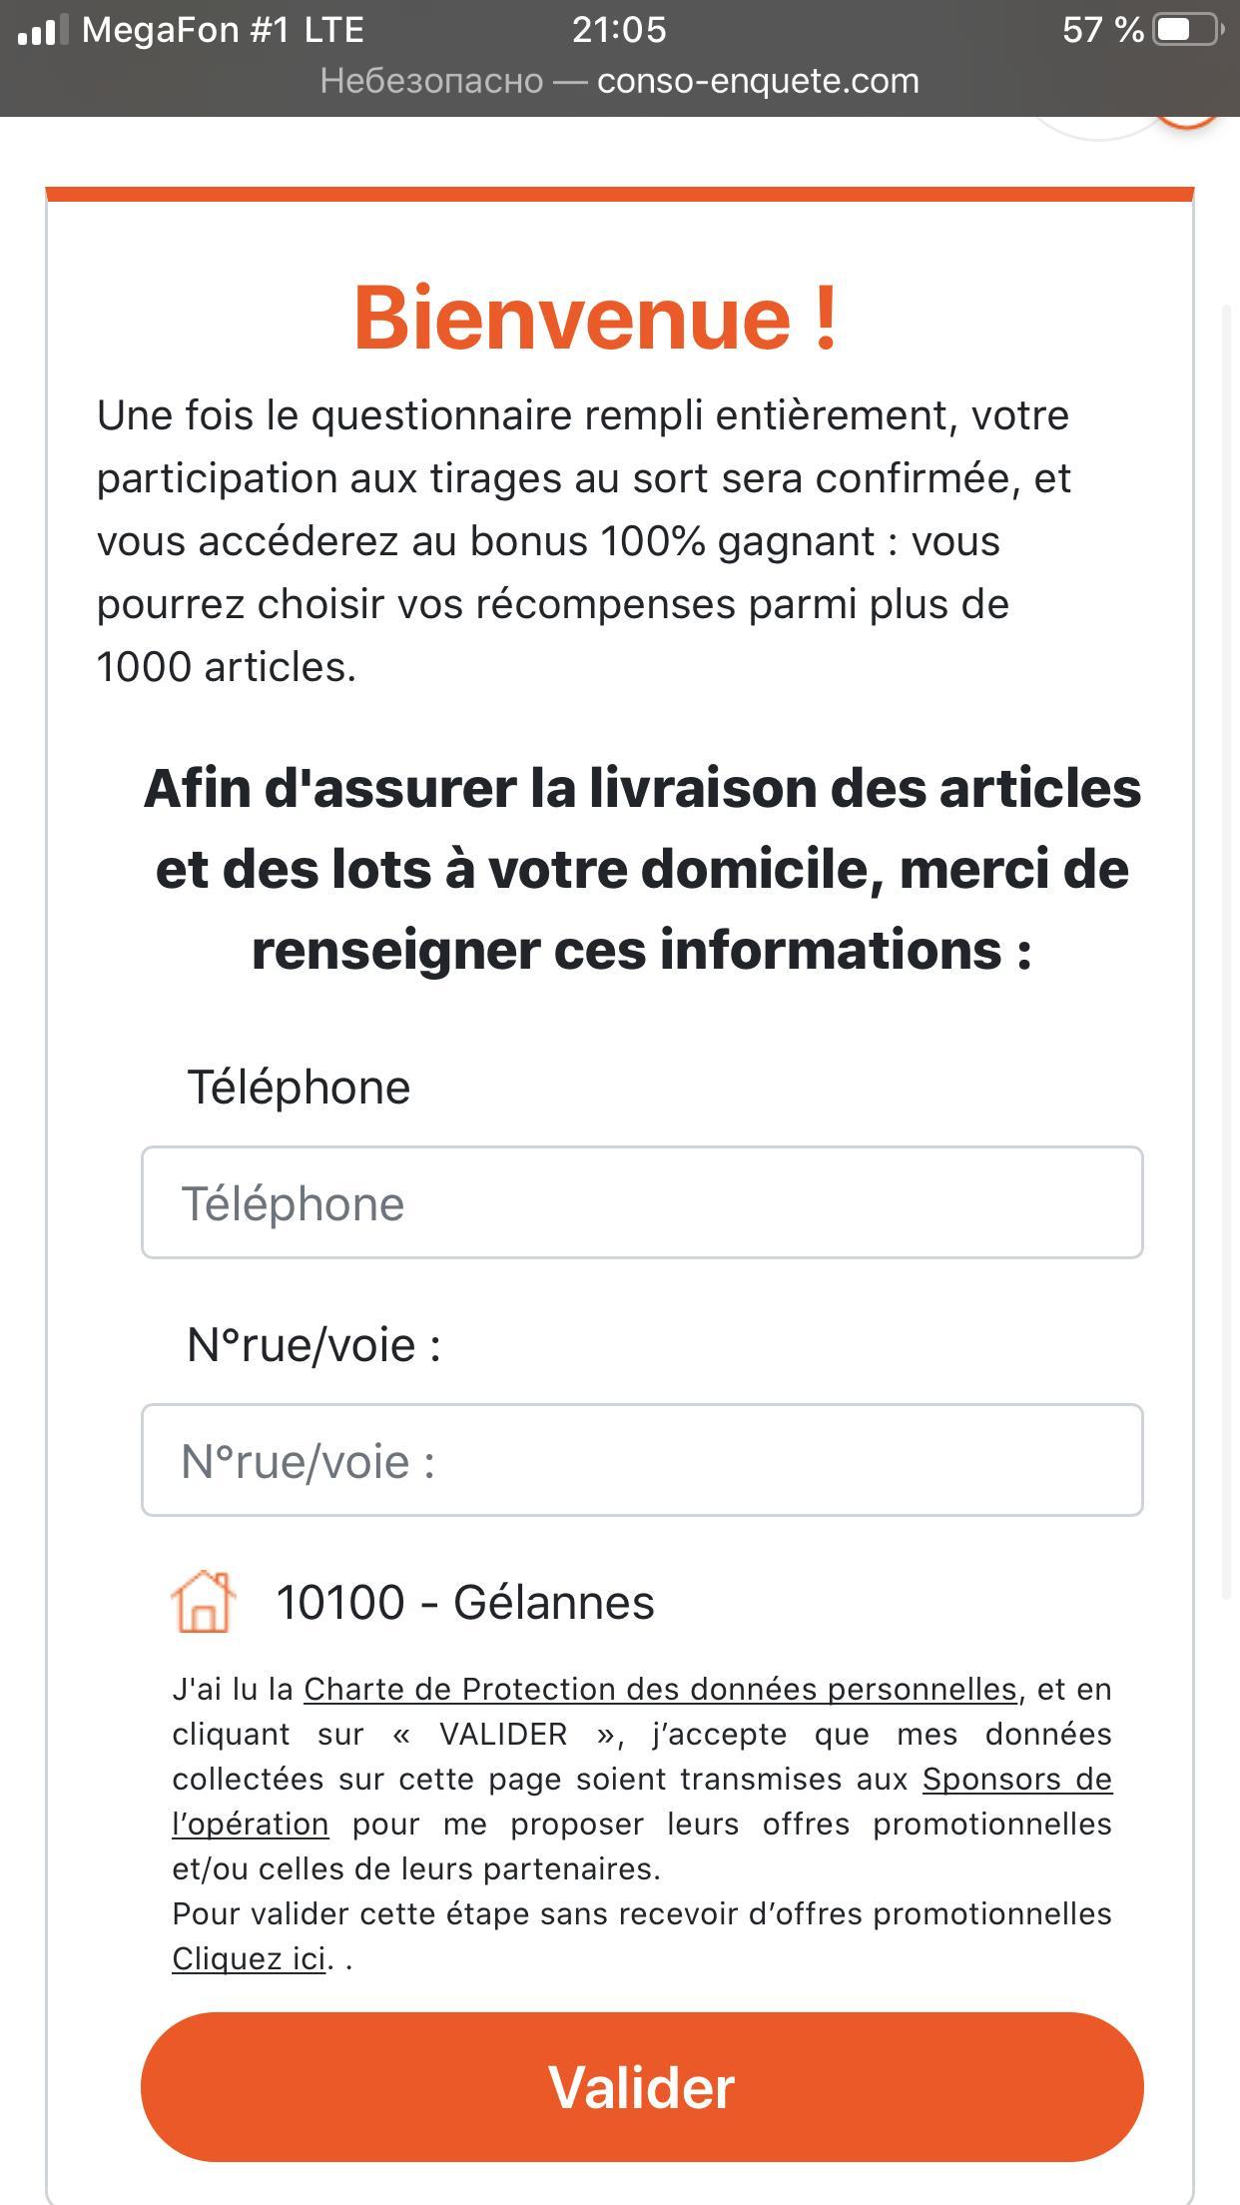Tap the Téléphone field label
This screenshot has height=2205, width=1240.
[x=299, y=1088]
